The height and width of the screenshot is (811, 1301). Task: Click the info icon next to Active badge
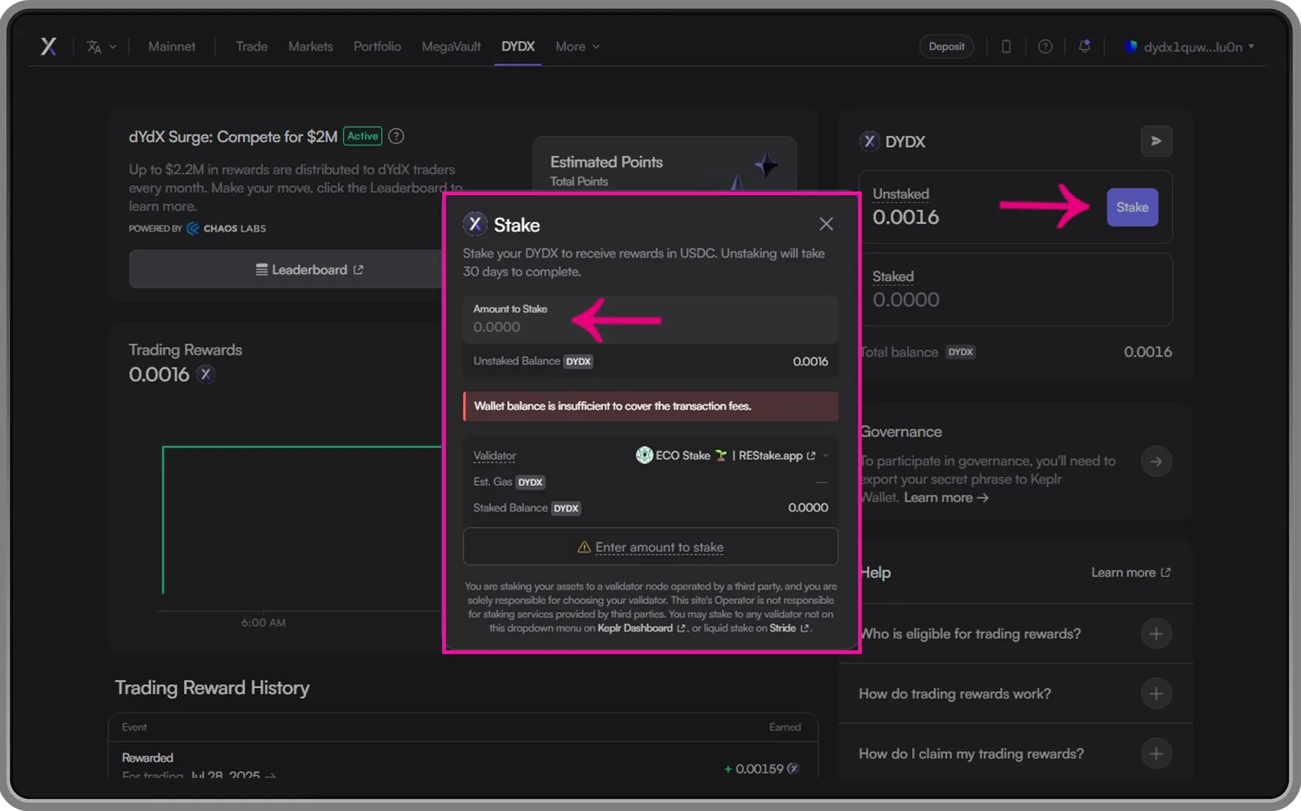396,136
